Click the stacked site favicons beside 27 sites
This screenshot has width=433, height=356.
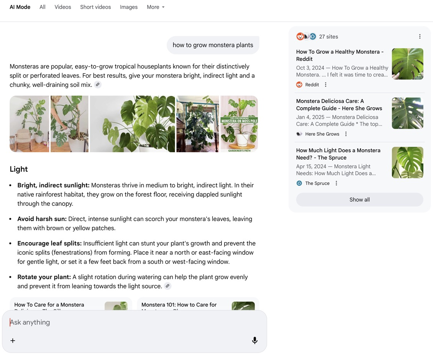click(x=306, y=37)
